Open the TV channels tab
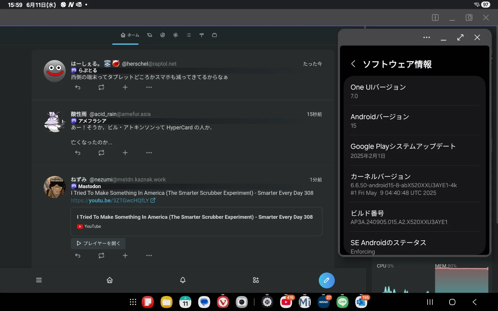The width and height of the screenshot is (498, 311). (x=214, y=35)
